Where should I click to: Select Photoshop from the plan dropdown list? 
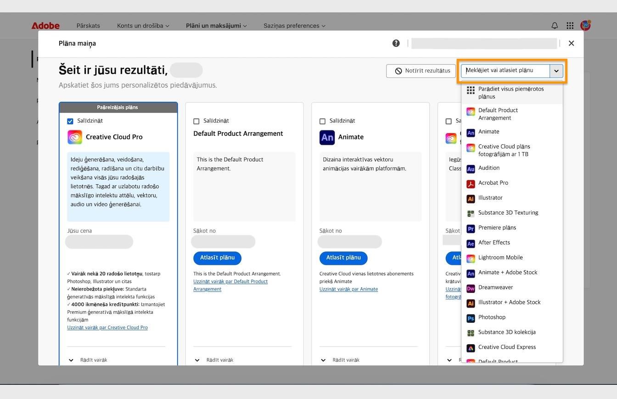[492, 317]
